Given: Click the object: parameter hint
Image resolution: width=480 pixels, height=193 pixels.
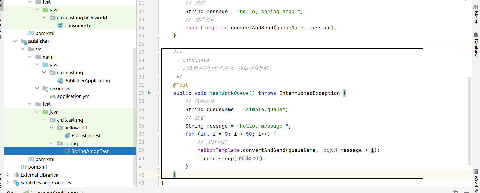Looking at the screenshot, I should (331, 150).
